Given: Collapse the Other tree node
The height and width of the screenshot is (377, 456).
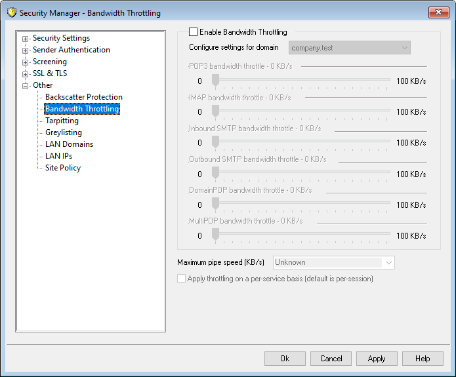Looking at the screenshot, I should point(26,86).
